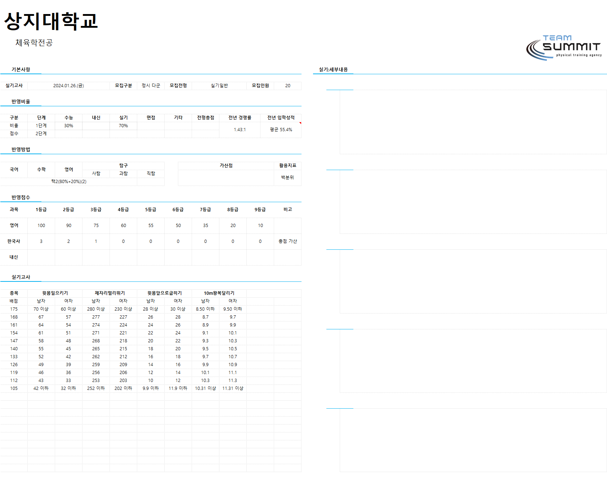Click the 10.31 이상 cell
Image resolution: width=607 pixels, height=480 pixels.
[x=206, y=388]
